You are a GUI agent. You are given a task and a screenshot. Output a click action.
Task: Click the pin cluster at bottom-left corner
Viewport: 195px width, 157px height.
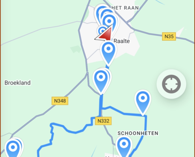[13, 148]
